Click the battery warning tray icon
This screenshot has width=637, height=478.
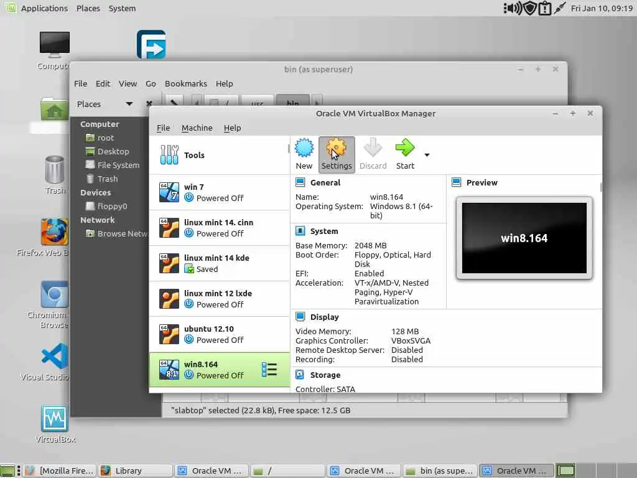point(544,9)
